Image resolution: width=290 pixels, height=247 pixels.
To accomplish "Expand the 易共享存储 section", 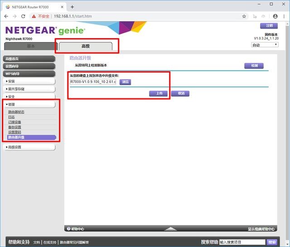I will tap(29, 89).
